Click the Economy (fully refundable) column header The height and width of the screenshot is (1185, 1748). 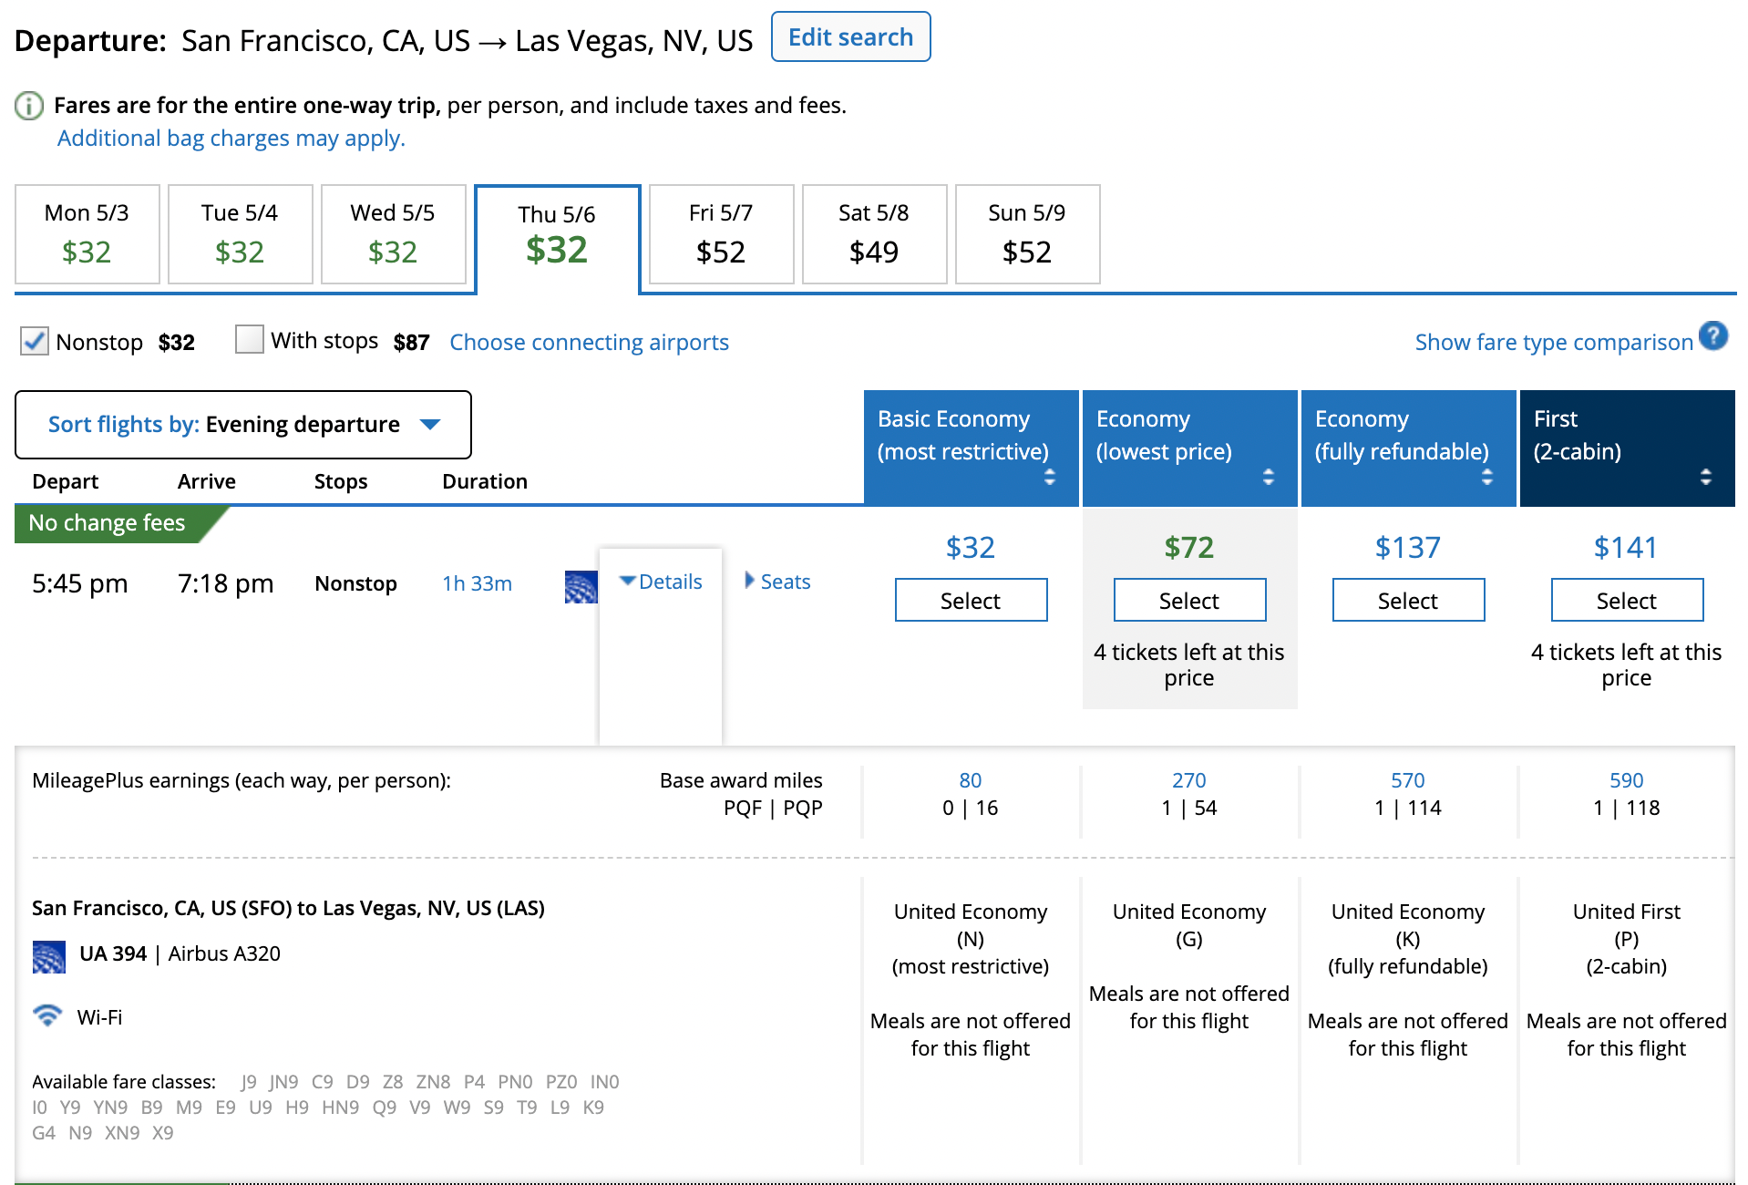[1409, 448]
